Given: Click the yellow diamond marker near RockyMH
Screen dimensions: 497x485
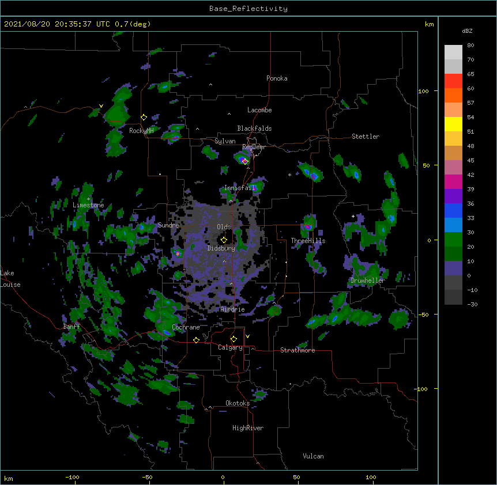Looking at the screenshot, I should pyautogui.click(x=144, y=117).
